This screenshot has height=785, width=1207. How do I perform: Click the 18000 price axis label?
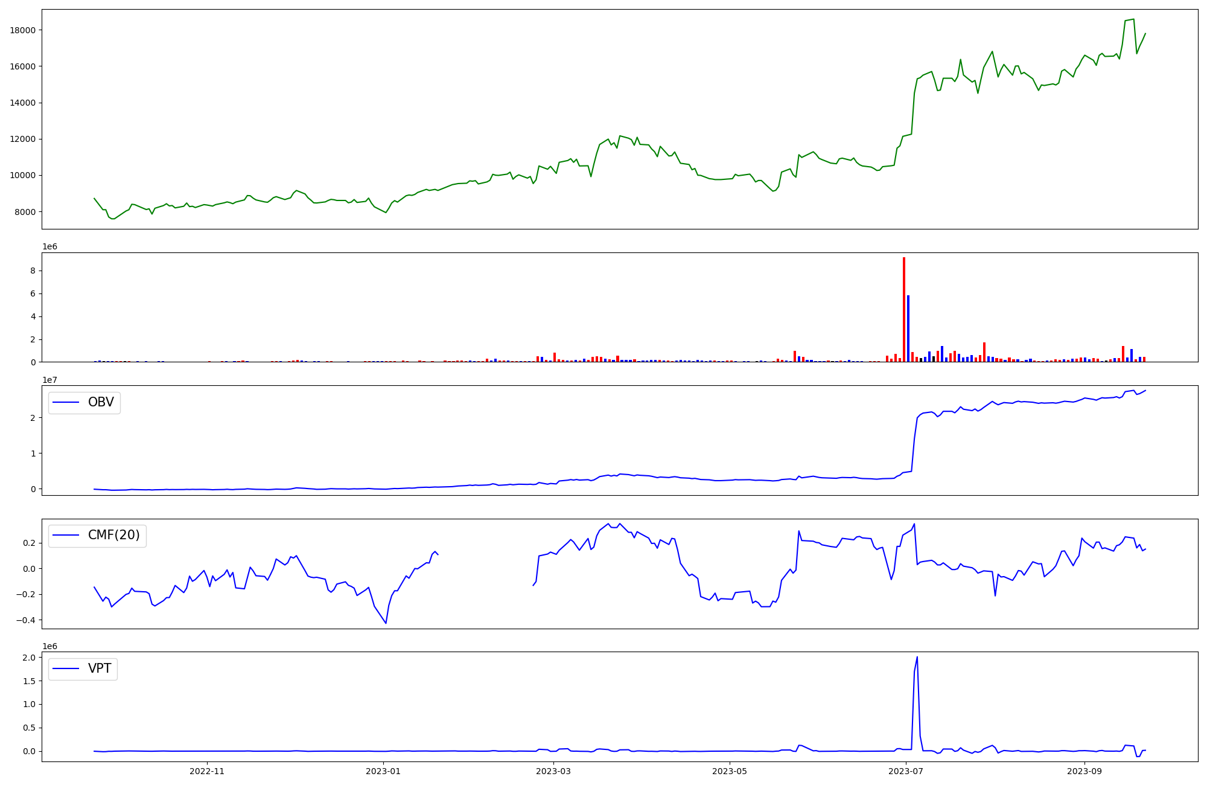(x=23, y=30)
